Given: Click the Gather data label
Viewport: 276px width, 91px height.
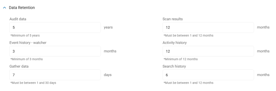Looking at the screenshot, I should pos(19,66).
